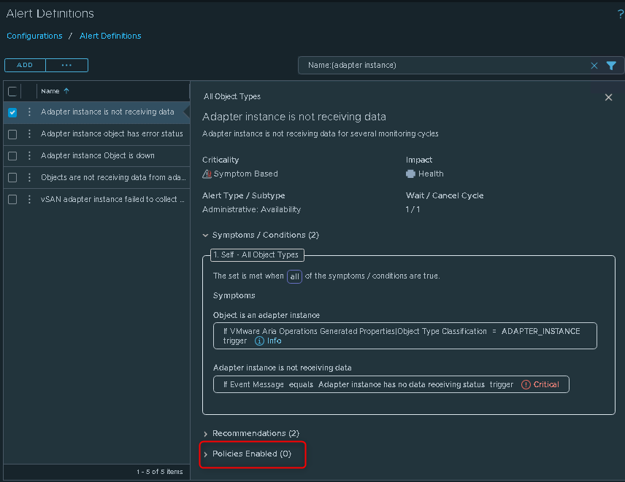Sort list by Name column header
The width and height of the screenshot is (625, 482).
coord(50,91)
